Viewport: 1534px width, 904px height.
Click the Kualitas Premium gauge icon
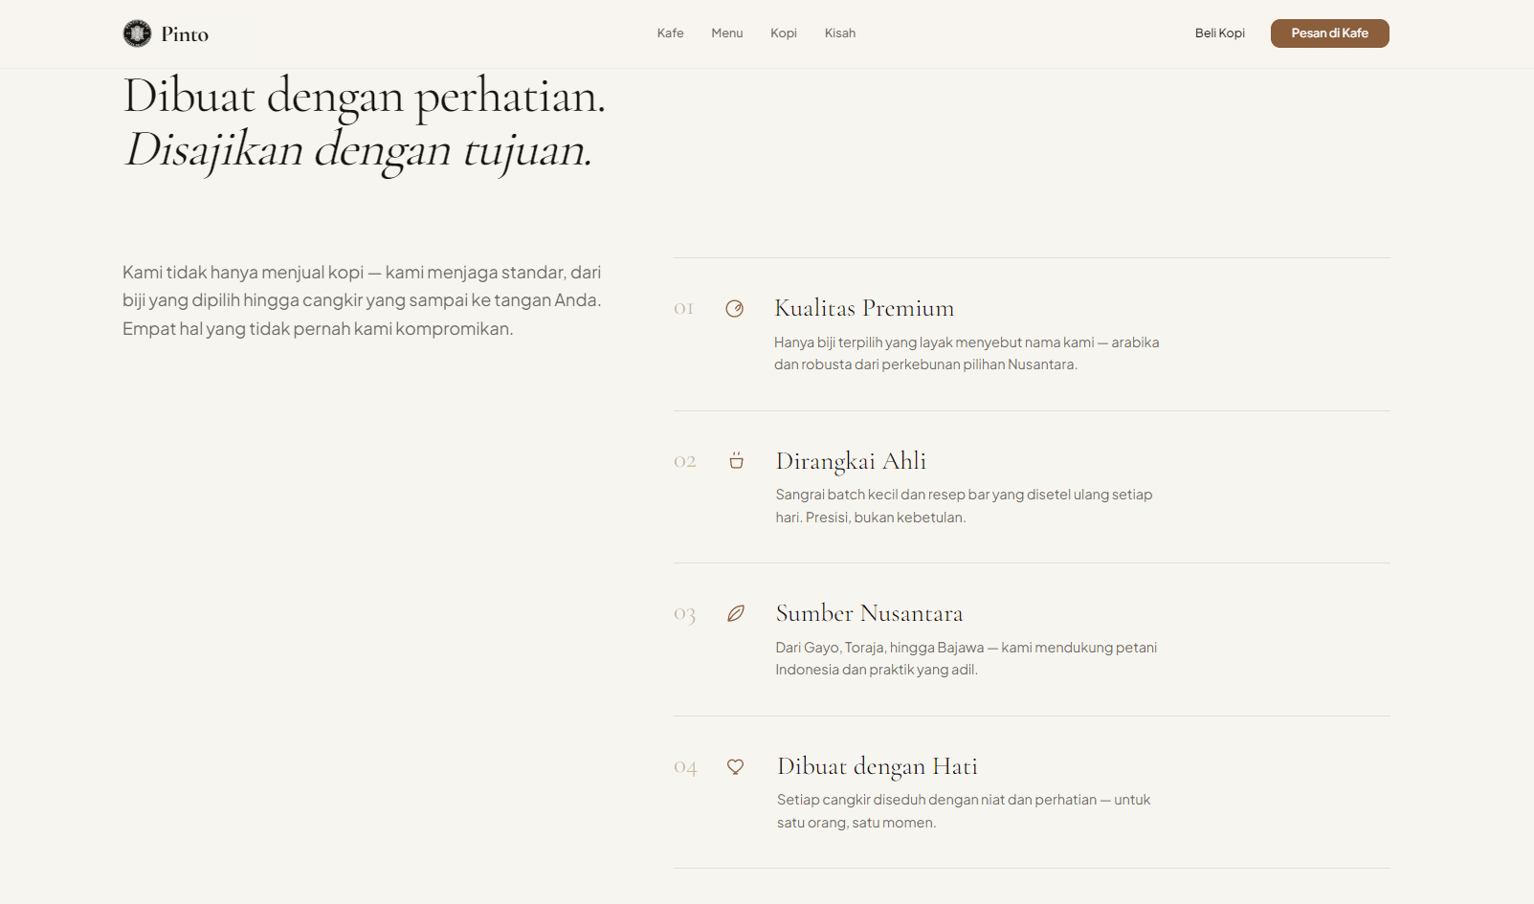[x=735, y=308]
